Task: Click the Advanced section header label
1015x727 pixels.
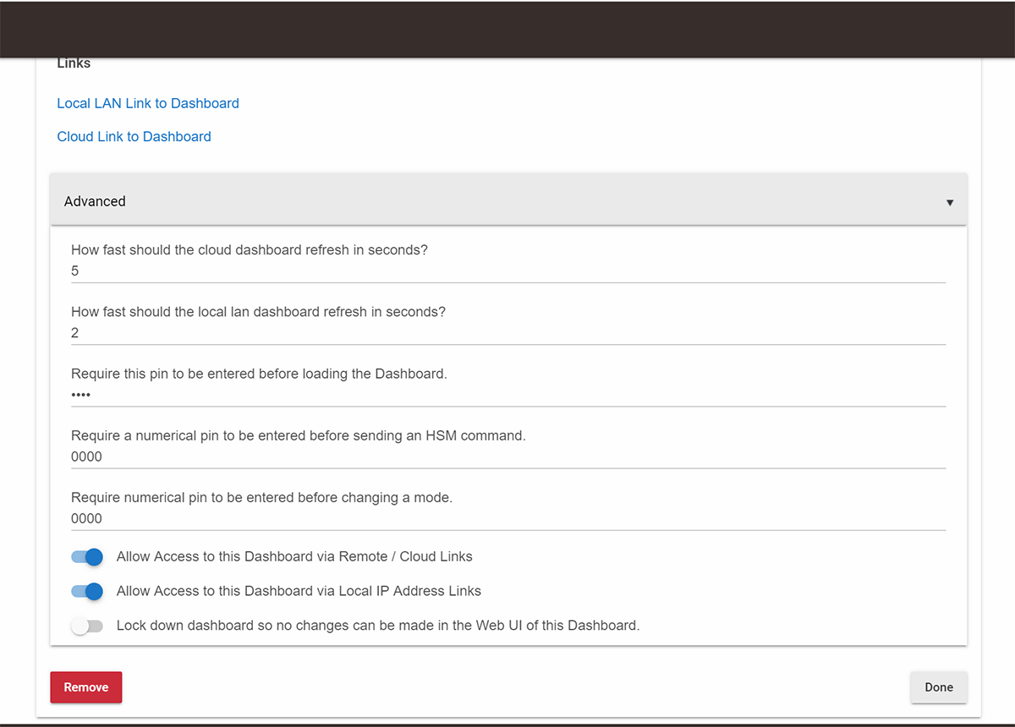Action: click(95, 201)
